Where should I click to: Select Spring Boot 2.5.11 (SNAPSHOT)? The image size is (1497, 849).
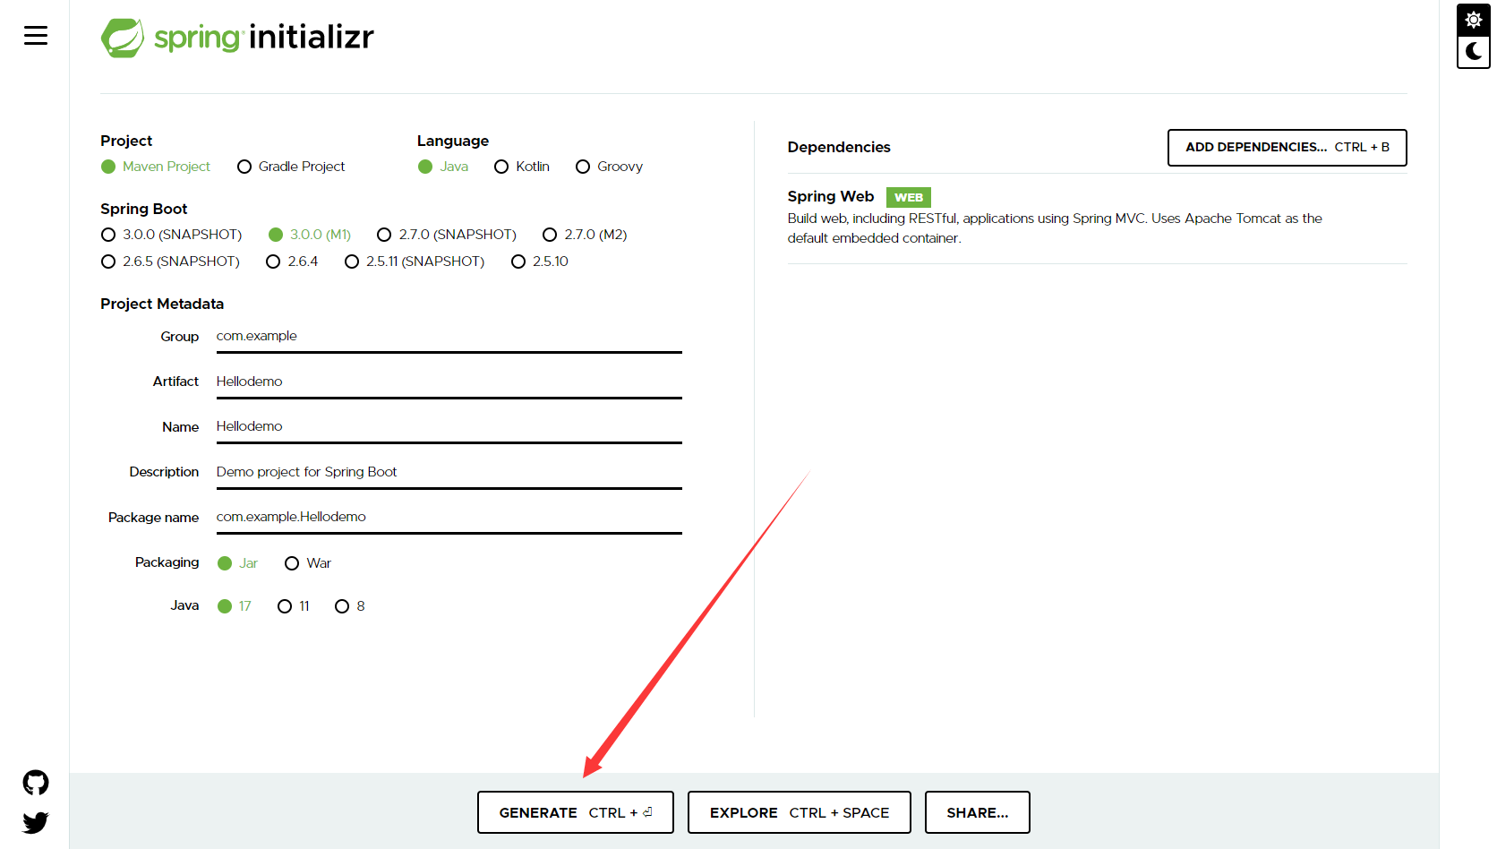click(x=415, y=262)
